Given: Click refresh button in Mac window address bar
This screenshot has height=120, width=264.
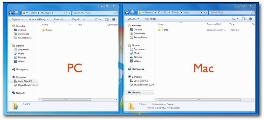Looking at the screenshot, I should [x=206, y=12].
